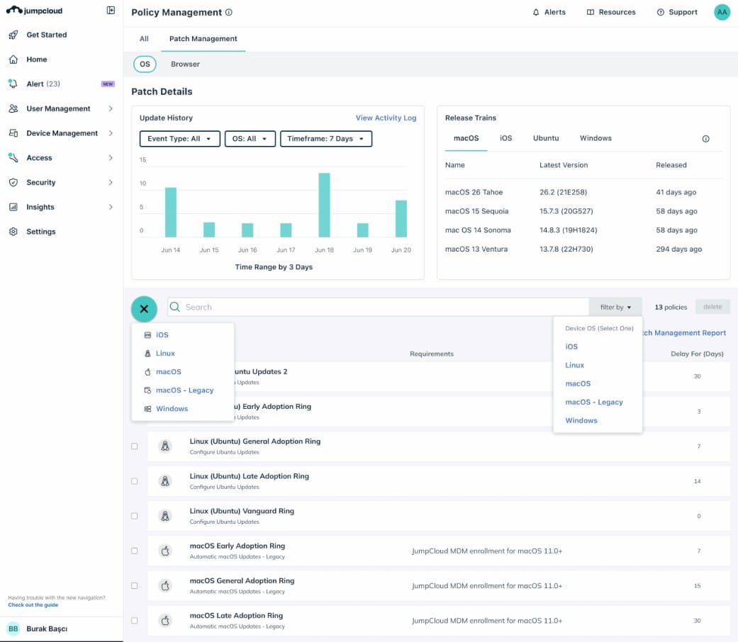This screenshot has height=642, width=738.
Task: Click the apple icon for macOS Early Adoption Ring
Action: (165, 551)
